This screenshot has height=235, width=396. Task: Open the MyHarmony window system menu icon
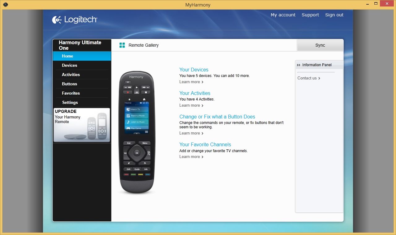pyautogui.click(x=5, y=5)
